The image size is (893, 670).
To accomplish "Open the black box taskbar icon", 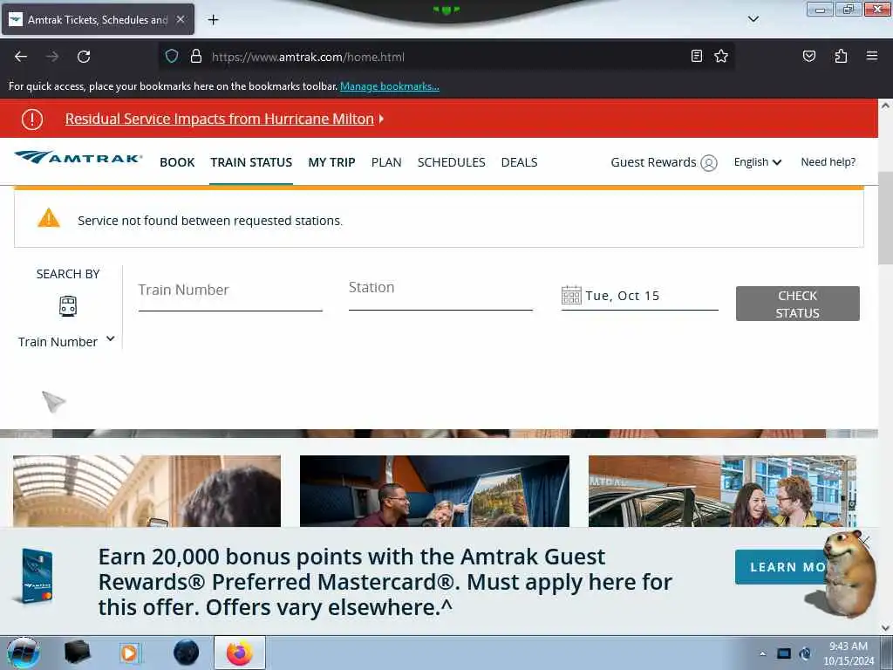I will (78, 653).
